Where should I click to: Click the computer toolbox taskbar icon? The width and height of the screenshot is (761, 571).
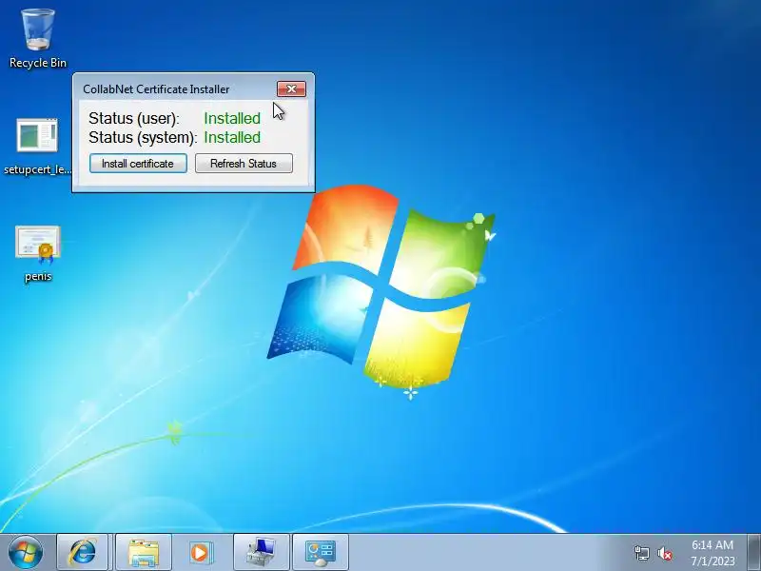pos(261,552)
